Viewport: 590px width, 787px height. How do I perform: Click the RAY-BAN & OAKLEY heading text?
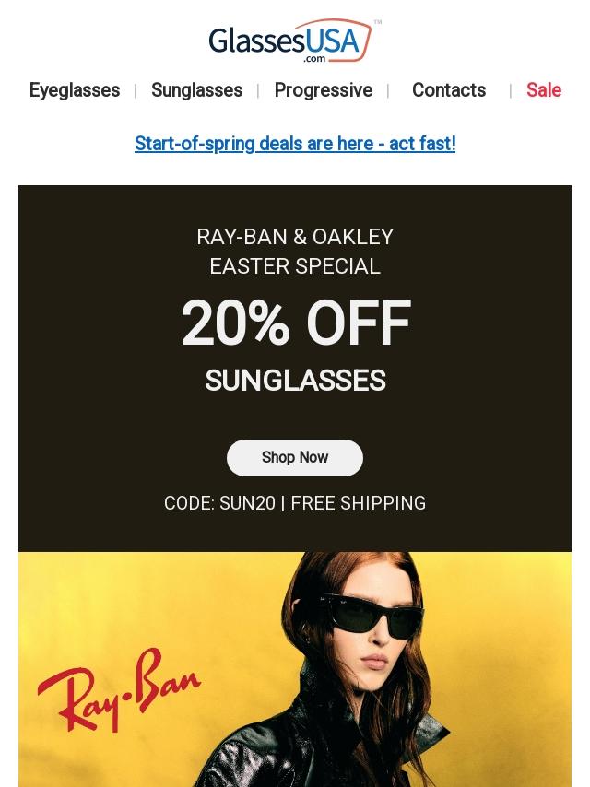point(295,237)
